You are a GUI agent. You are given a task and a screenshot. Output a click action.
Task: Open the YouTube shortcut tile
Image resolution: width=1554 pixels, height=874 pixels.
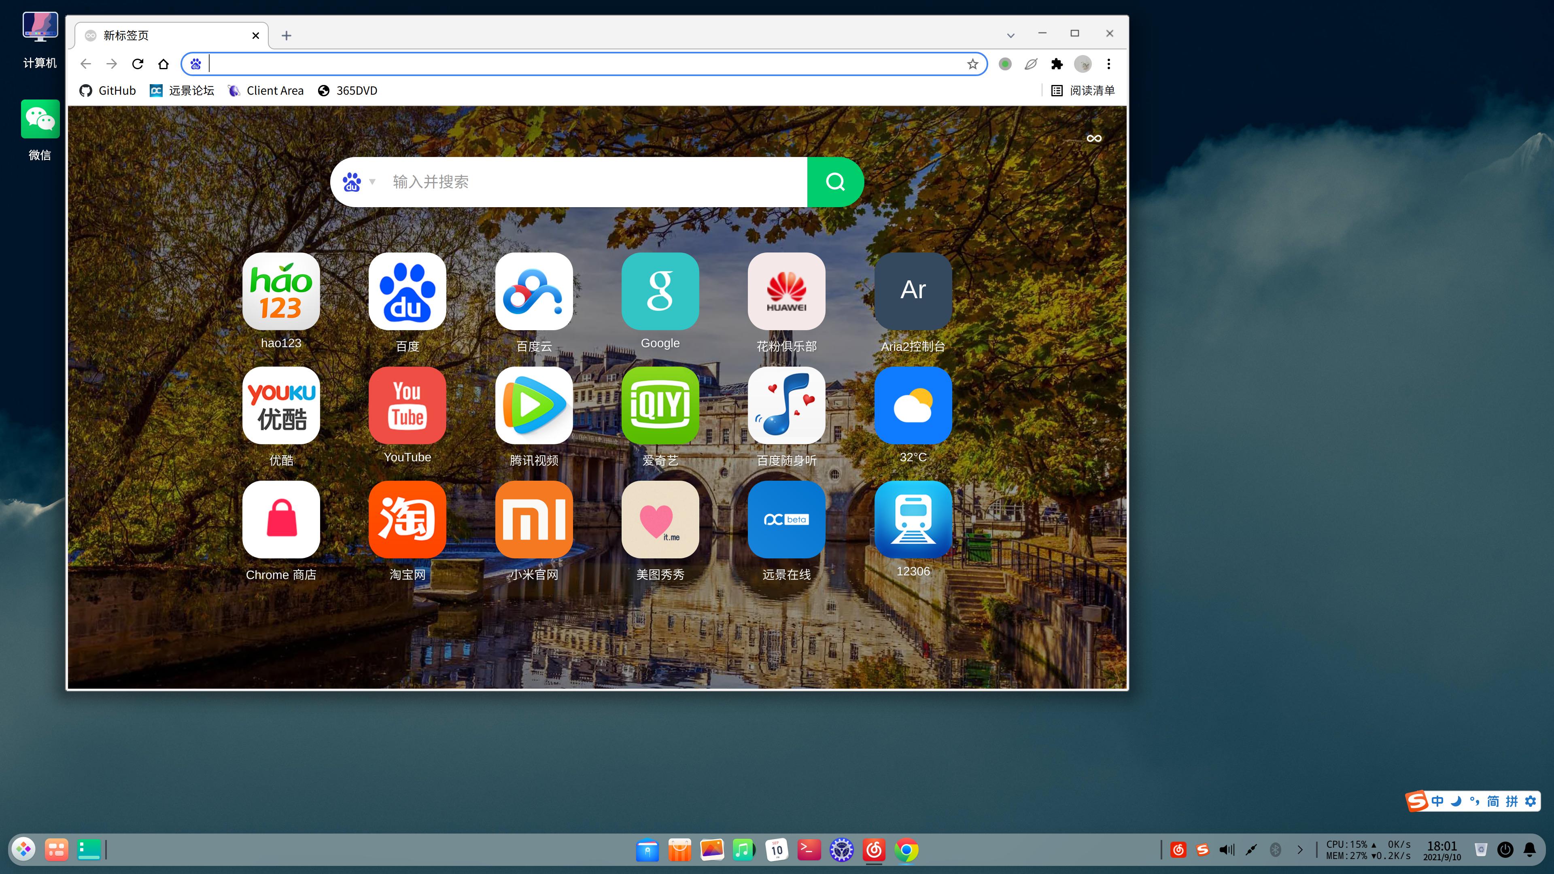[x=407, y=405]
